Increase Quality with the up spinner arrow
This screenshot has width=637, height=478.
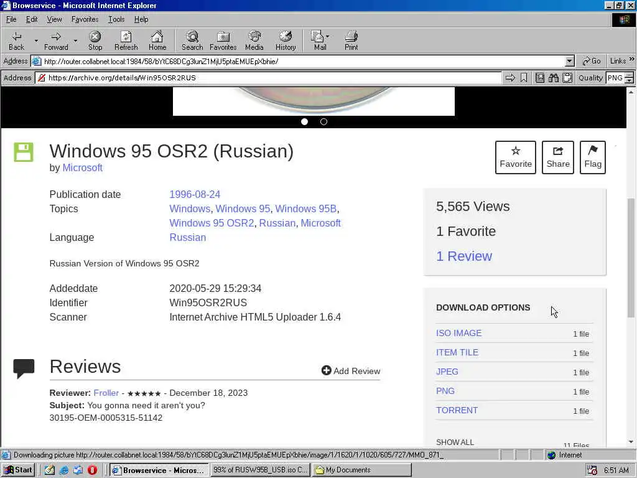(630, 75)
